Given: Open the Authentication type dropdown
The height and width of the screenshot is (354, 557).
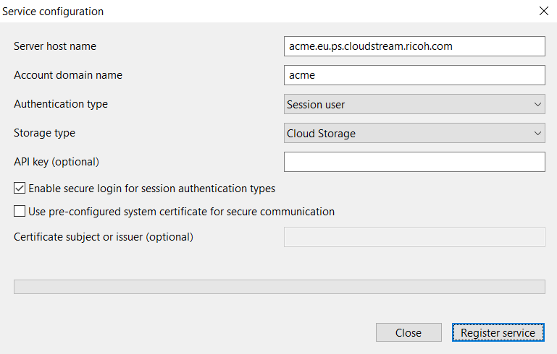Looking at the screenshot, I should 414,104.
